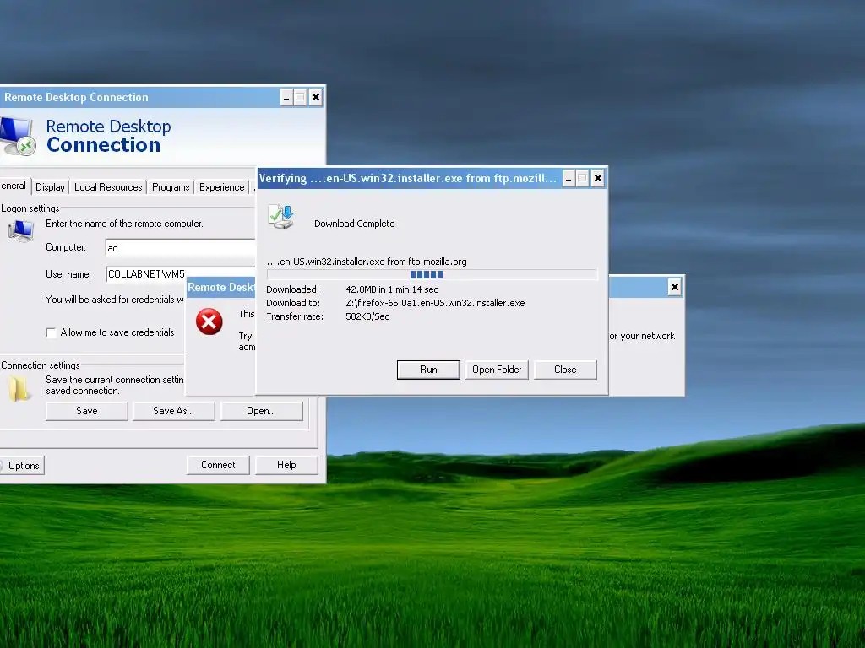Open the Local Resources tab

click(x=108, y=187)
